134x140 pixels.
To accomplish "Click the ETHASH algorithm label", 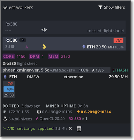I will pyautogui.click(x=120, y=70).
